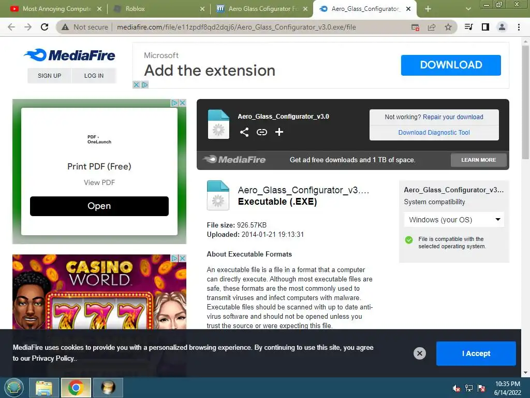Screen dimensions: 530x398
Task: Close the Most Annoying Computer tab
Action: click(99, 9)
